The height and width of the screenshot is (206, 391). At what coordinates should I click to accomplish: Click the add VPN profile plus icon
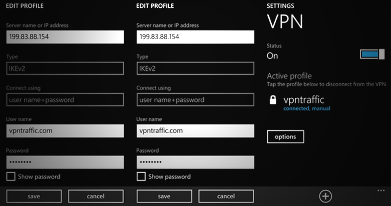click(326, 196)
